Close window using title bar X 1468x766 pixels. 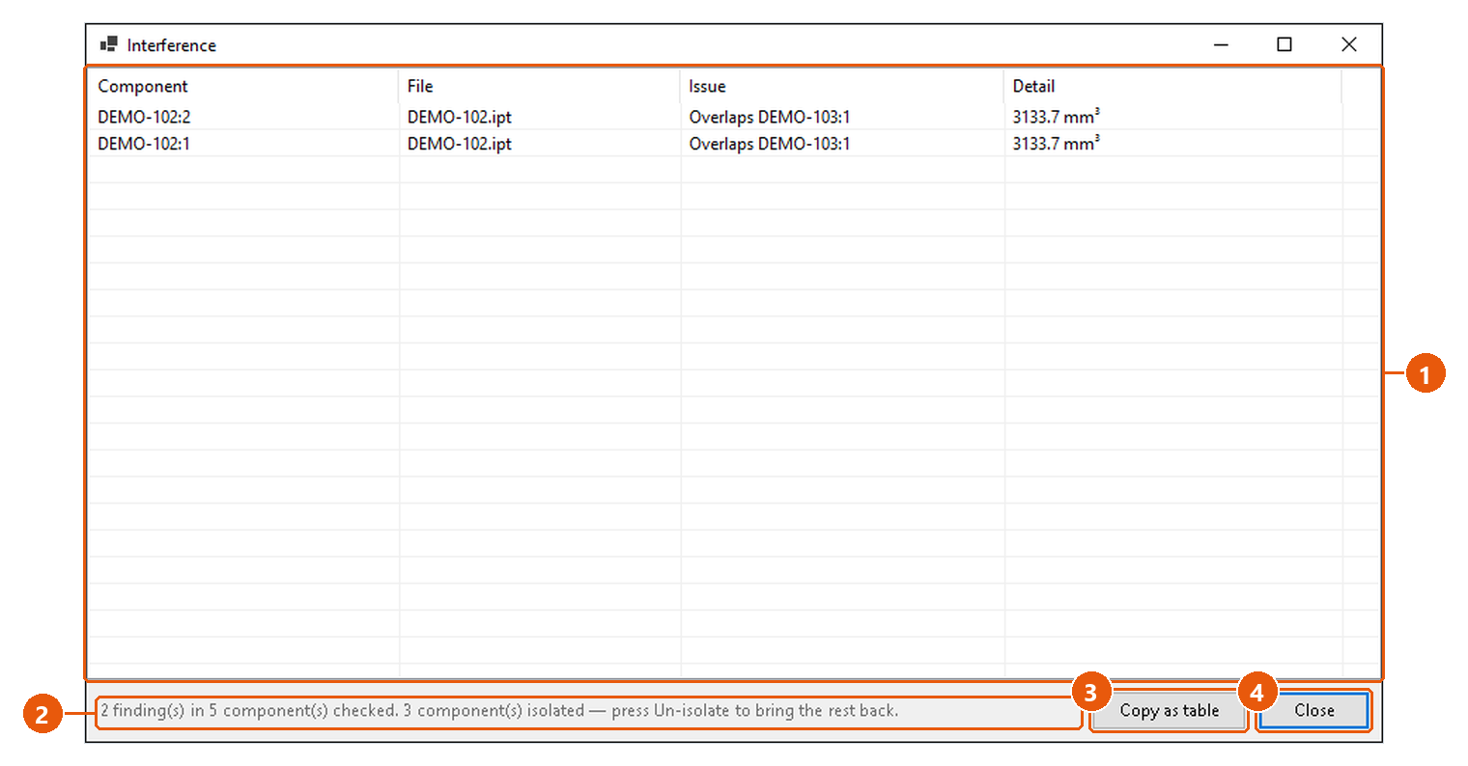pos(1349,44)
